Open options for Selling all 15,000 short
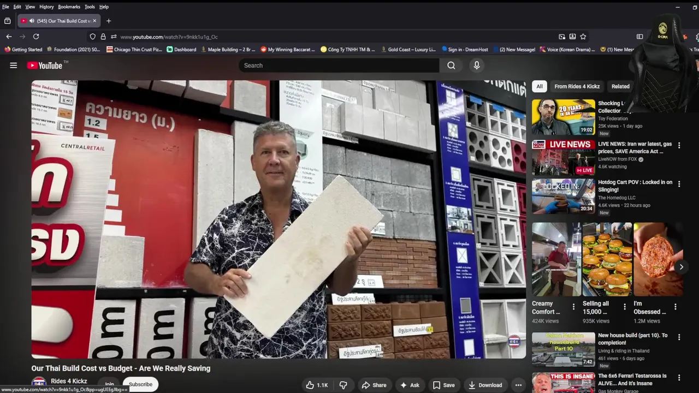Viewport: 699px width, 393px height. pos(625,307)
